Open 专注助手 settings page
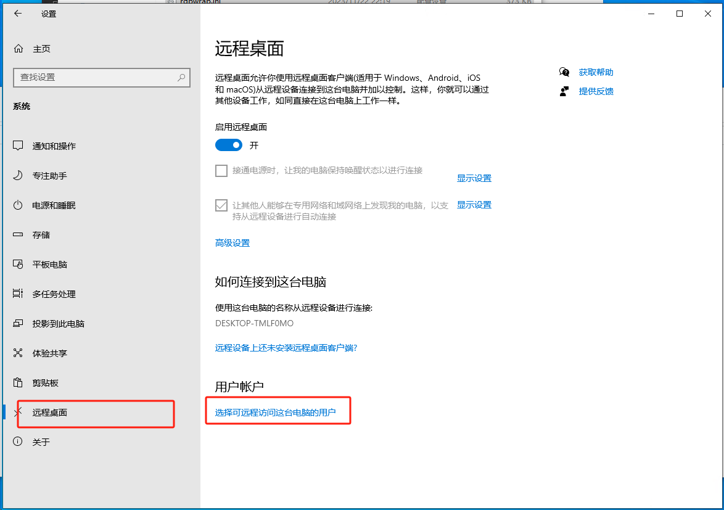This screenshot has height=510, width=724. click(50, 176)
